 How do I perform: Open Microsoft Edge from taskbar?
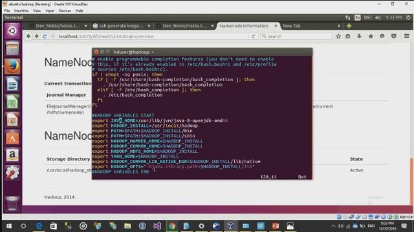pyautogui.click(x=39, y=226)
